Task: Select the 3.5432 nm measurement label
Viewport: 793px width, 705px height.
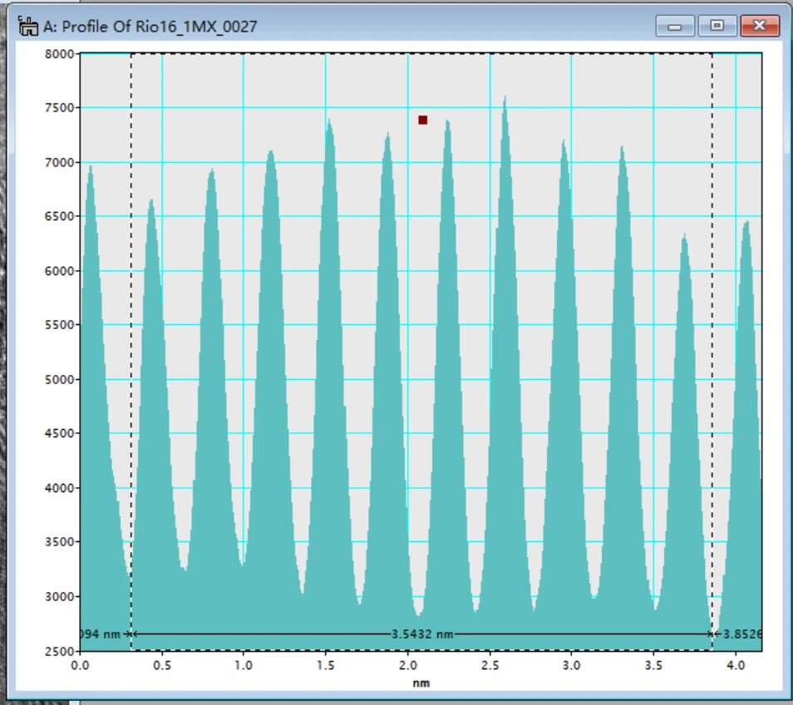Action: 422,634
